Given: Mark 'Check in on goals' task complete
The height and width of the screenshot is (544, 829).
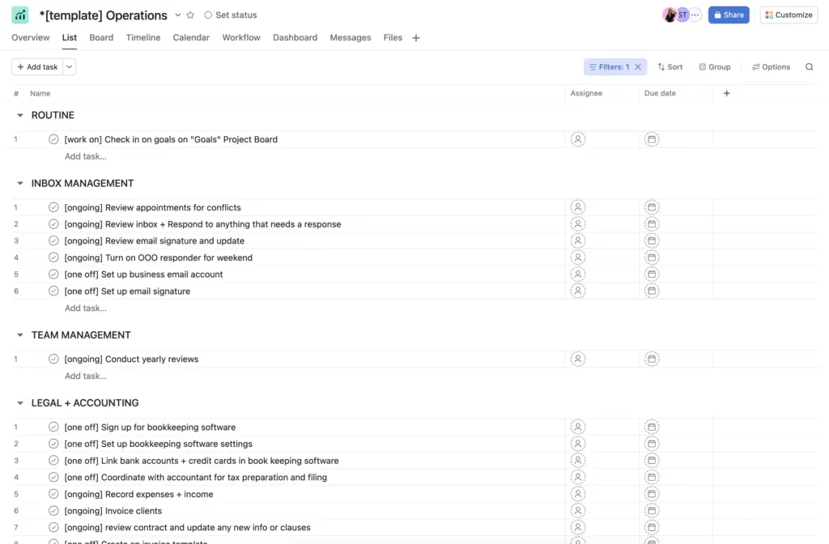Looking at the screenshot, I should (53, 139).
